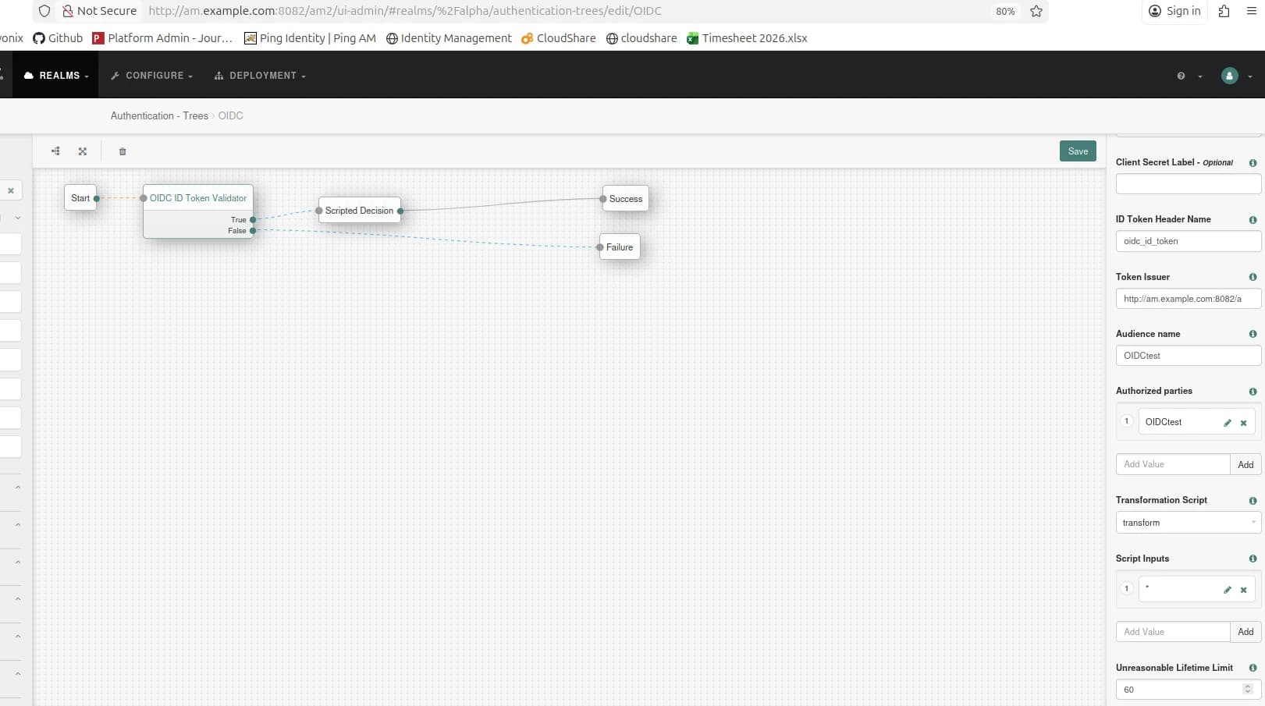The width and height of the screenshot is (1265, 706).
Task: Click the True outcome connector dot
Action: tap(253, 220)
